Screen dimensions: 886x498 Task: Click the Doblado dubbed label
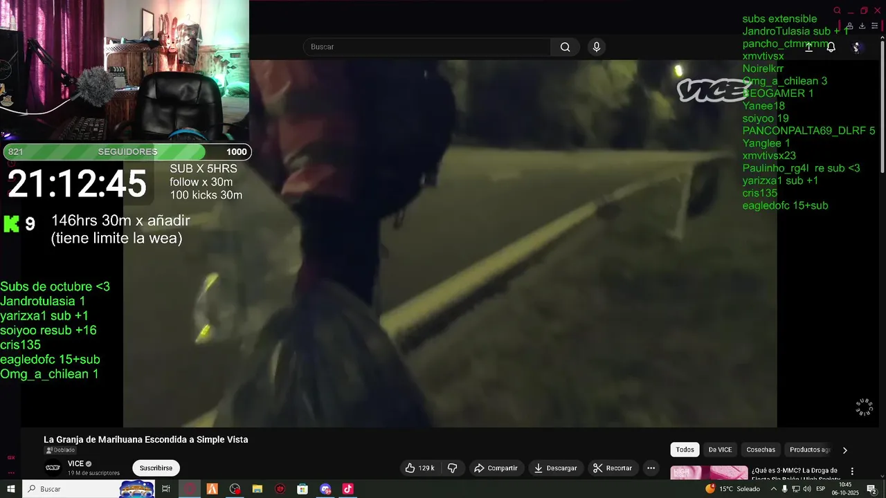pyautogui.click(x=60, y=450)
